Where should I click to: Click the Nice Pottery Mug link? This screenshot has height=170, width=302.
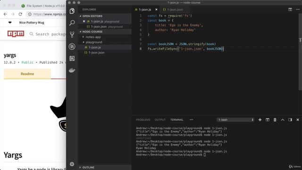point(32,23)
